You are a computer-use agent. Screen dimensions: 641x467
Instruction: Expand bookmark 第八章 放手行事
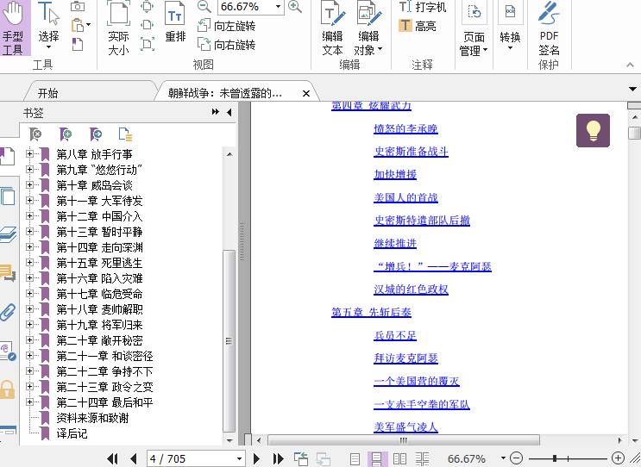[29, 154]
